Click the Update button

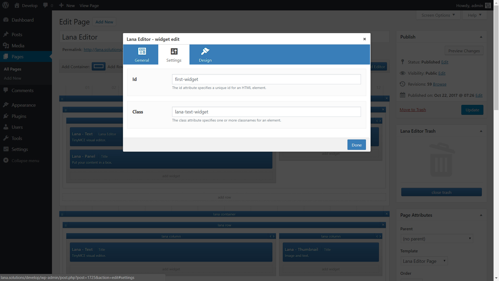click(x=472, y=110)
